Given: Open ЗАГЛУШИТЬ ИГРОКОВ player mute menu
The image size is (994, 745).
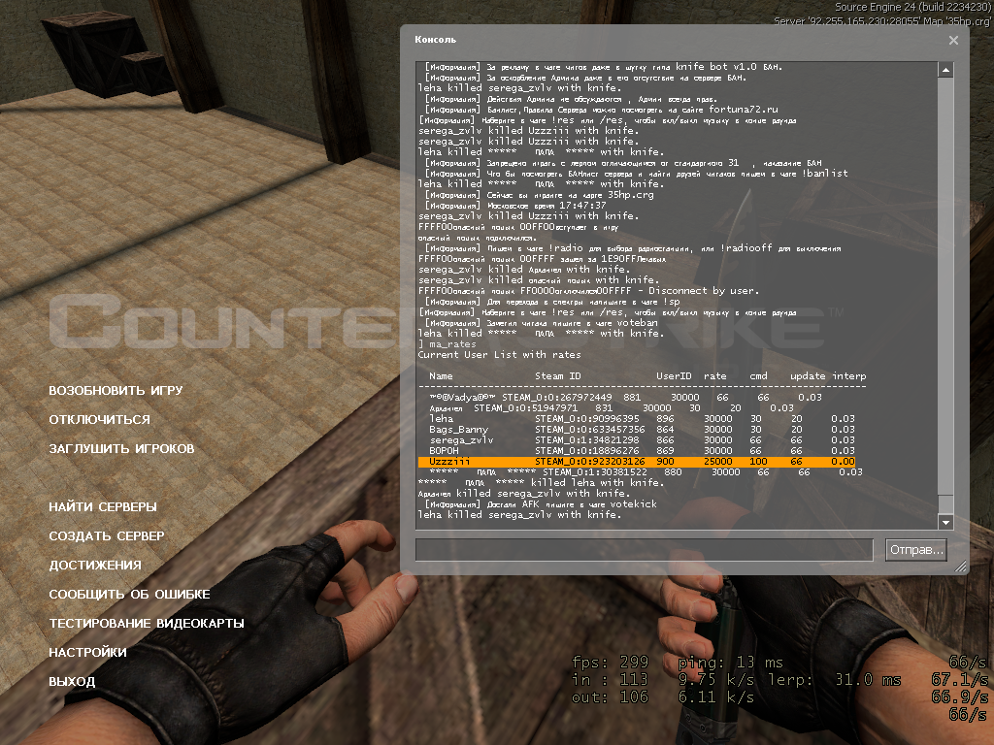Looking at the screenshot, I should click(x=121, y=448).
